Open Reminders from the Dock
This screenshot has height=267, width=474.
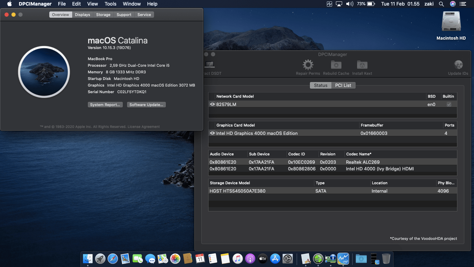tap(213, 259)
